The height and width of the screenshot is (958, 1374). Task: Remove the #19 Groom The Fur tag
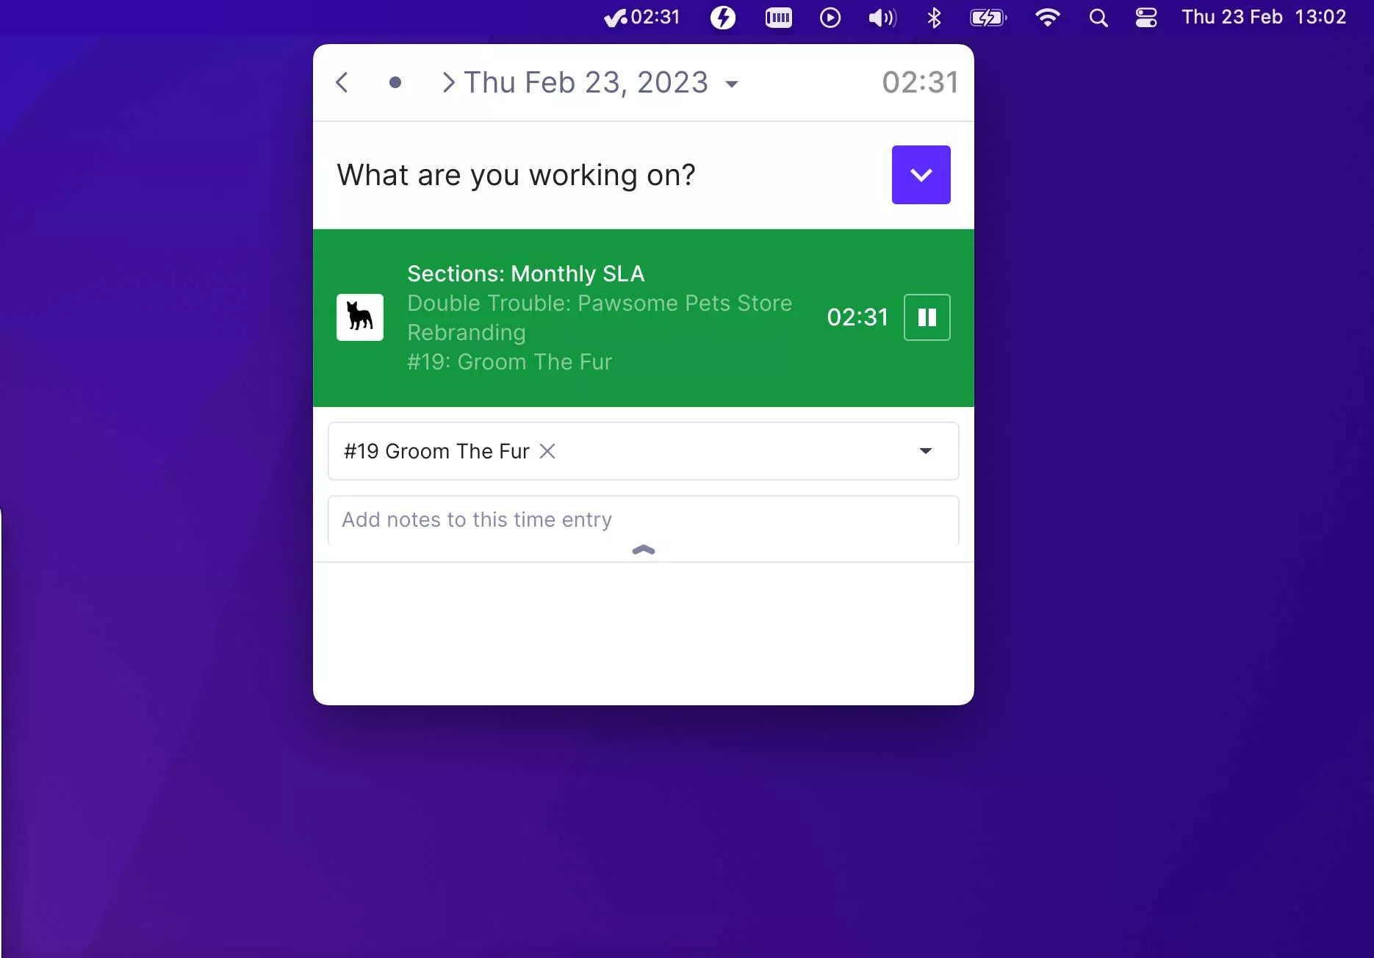click(547, 451)
